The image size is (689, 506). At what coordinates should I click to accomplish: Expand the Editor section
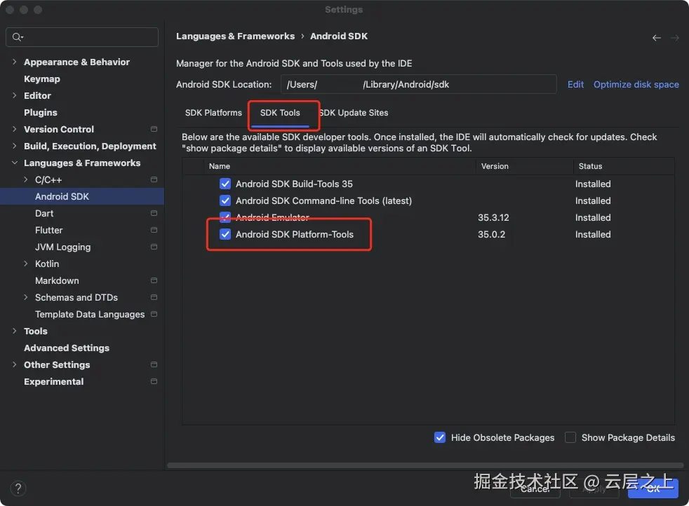15,96
